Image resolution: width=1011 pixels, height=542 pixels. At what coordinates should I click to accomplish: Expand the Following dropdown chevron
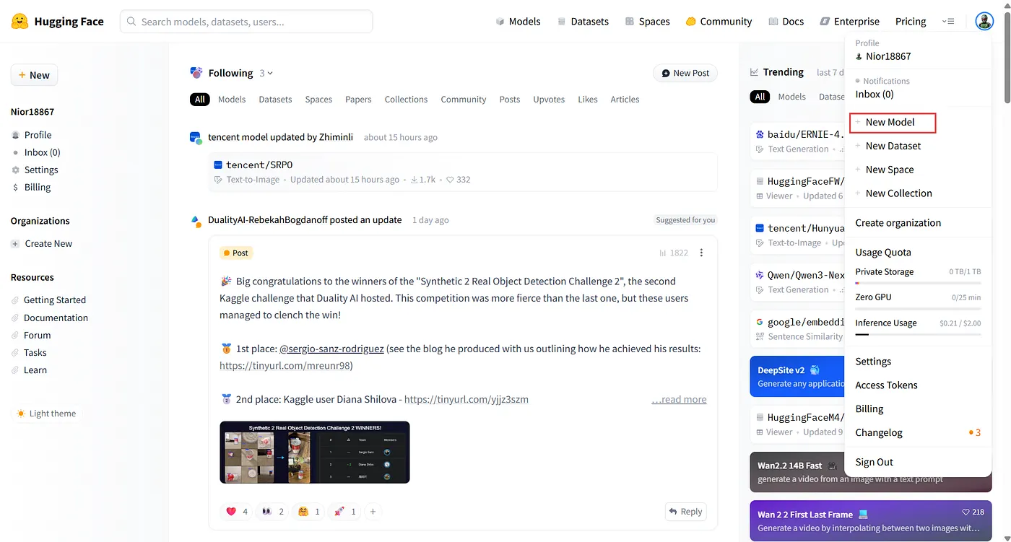[x=270, y=73]
